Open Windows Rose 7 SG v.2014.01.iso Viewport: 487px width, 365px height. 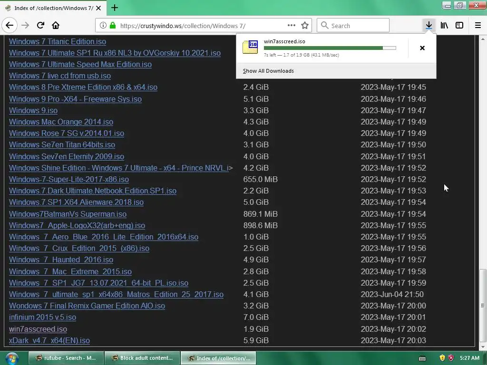click(x=67, y=134)
